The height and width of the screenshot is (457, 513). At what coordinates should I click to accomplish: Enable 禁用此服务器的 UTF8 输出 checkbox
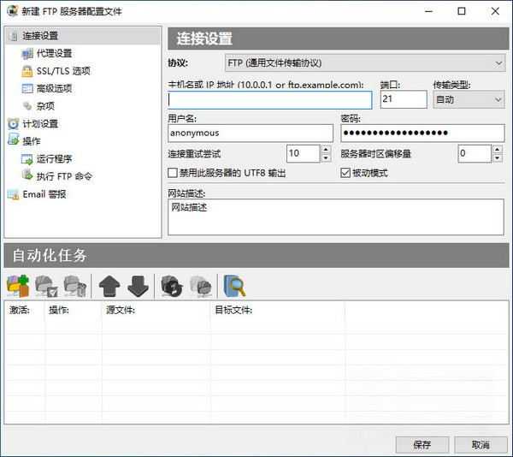pyautogui.click(x=174, y=173)
